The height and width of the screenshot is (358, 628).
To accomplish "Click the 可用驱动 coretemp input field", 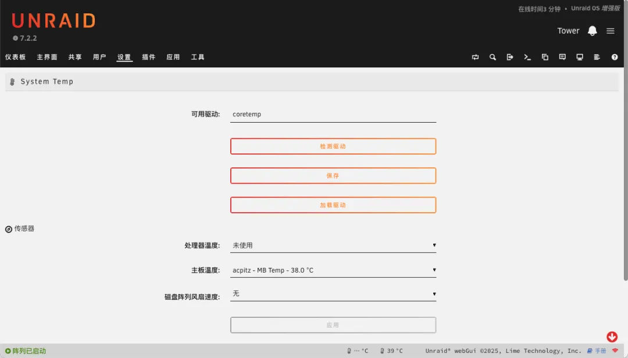I will tap(333, 114).
